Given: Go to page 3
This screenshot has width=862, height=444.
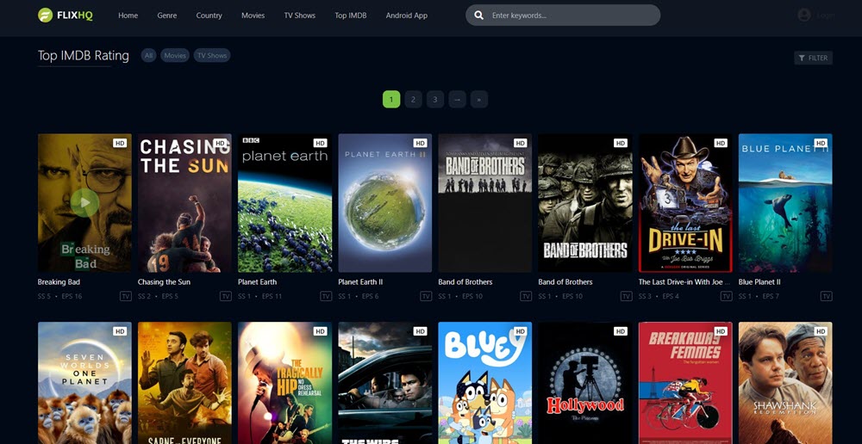Looking at the screenshot, I should click(435, 99).
